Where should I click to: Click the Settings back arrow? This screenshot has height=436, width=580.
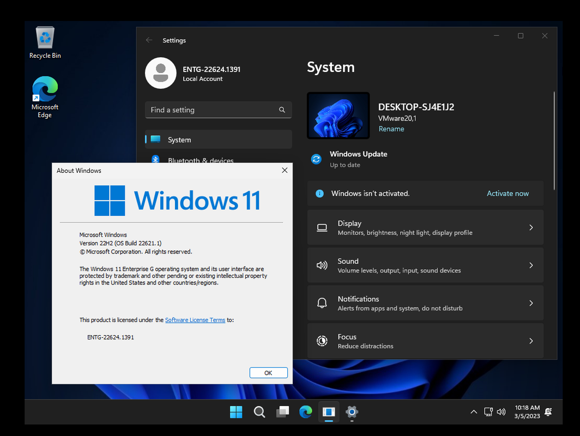click(149, 40)
